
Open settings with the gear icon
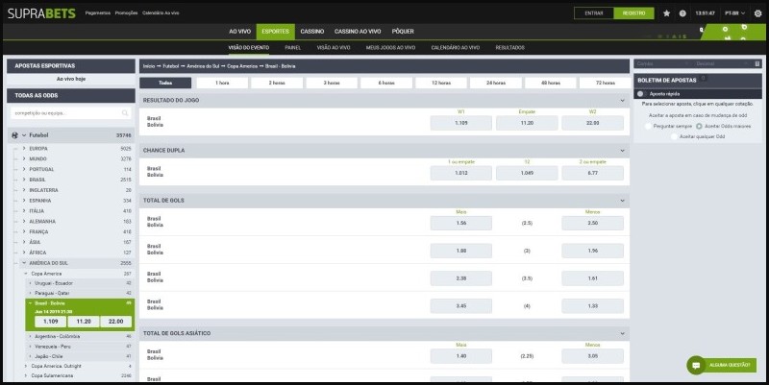tap(757, 13)
